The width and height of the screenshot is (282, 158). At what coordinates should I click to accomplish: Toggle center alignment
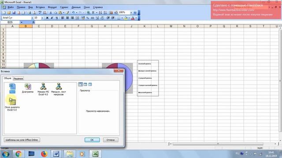pos(67,18)
